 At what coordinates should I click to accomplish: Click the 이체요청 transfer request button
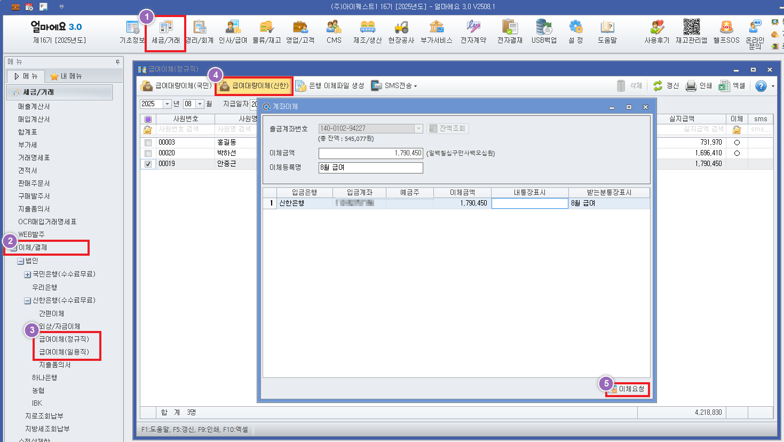click(x=628, y=389)
